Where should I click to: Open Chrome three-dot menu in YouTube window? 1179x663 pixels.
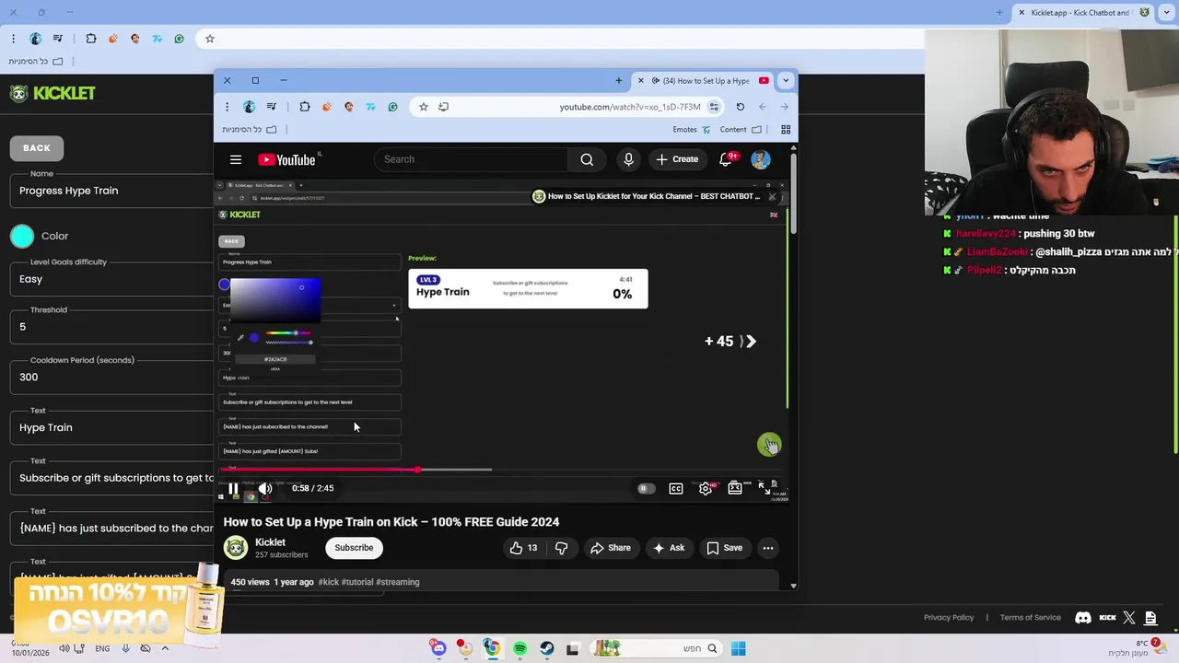click(x=227, y=107)
